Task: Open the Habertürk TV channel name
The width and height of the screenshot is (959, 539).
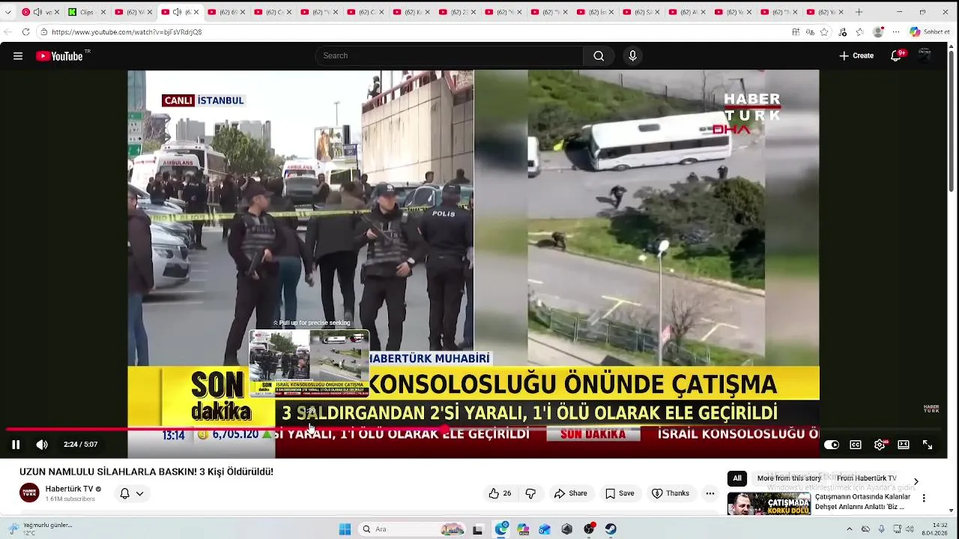Action: (69, 489)
